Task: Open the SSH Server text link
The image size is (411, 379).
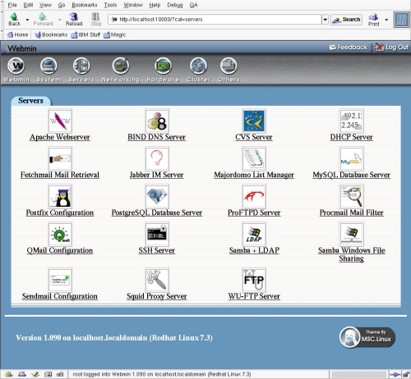Action: 157,250
